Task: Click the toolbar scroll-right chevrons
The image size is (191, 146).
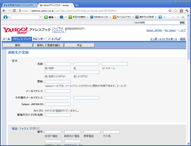Action: [x=178, y=17]
